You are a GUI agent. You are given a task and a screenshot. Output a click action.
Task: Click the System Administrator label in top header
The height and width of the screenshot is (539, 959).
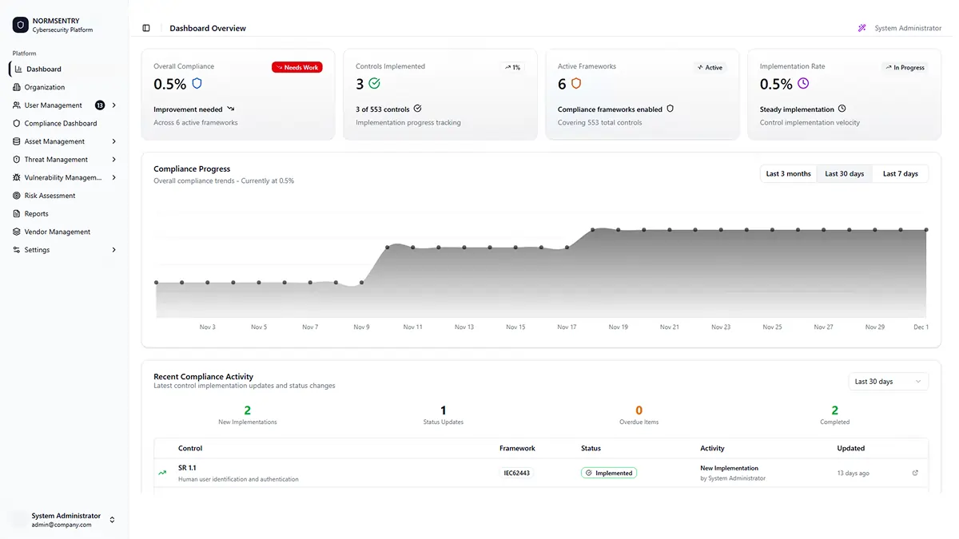908,28
